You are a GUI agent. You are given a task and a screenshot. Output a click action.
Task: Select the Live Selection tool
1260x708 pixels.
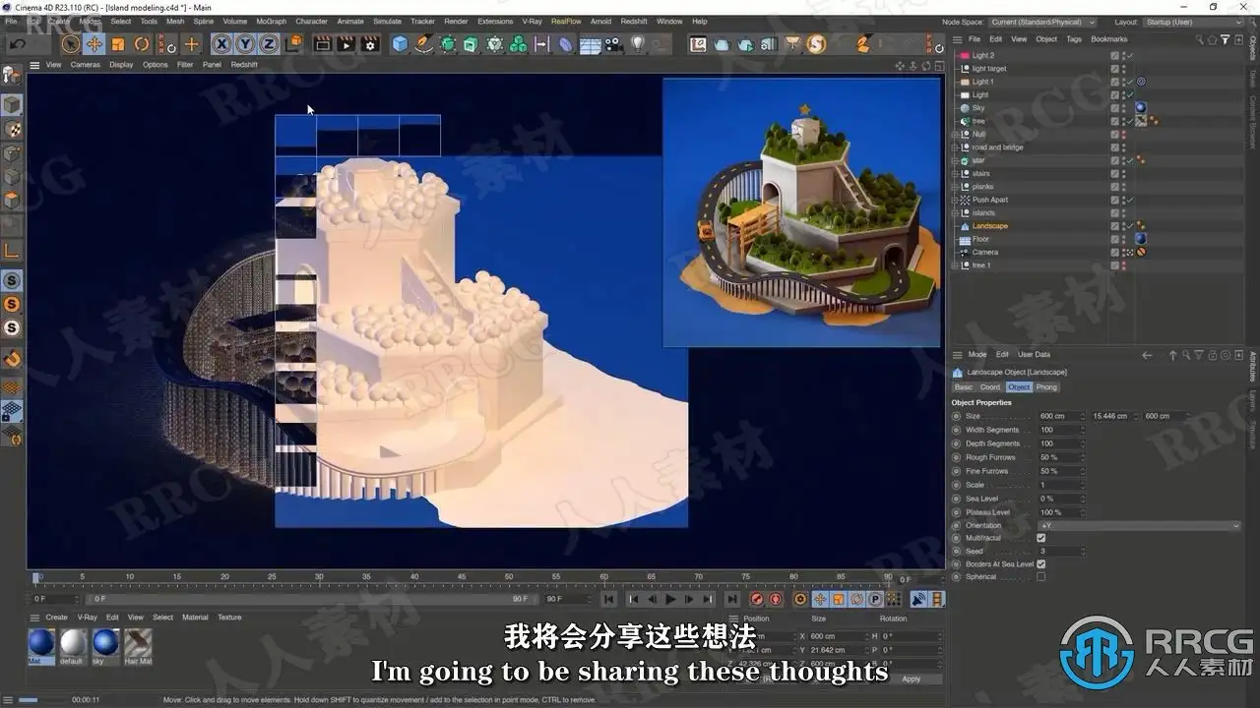coord(71,43)
